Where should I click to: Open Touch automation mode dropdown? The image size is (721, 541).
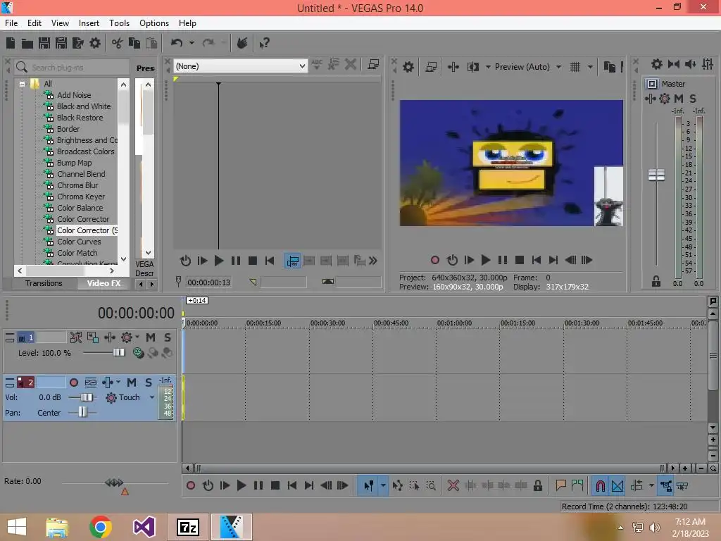152,397
